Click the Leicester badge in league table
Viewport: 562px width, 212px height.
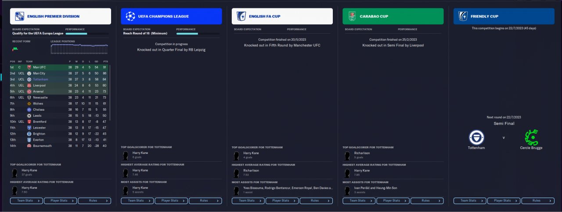[x=29, y=128]
